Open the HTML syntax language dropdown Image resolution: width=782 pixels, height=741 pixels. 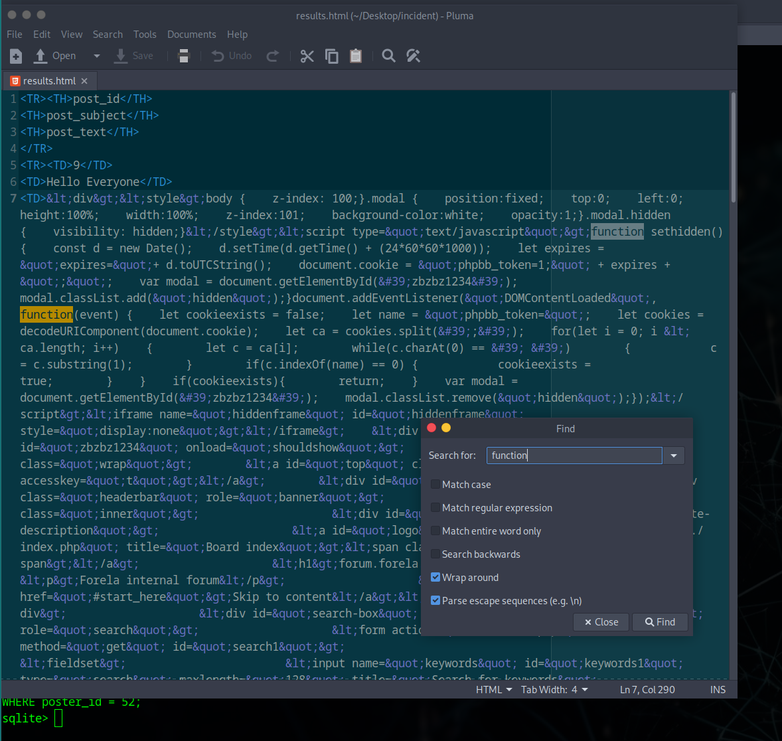[494, 690]
